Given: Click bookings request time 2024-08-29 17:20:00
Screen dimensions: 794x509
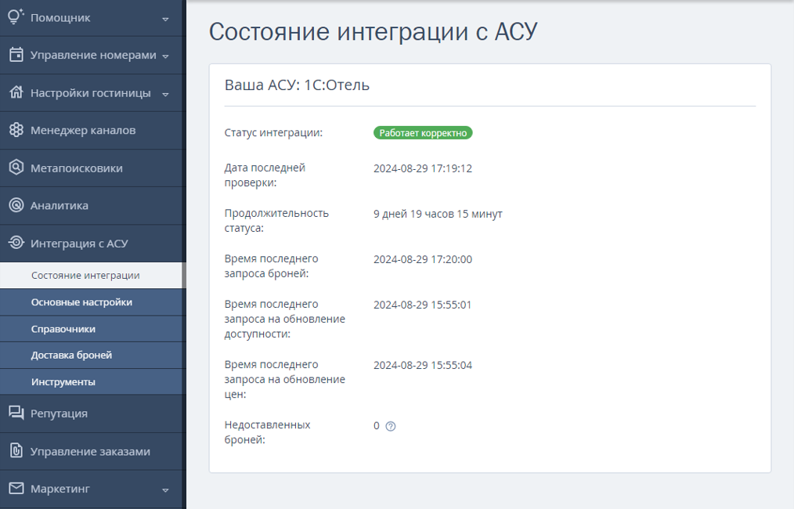Looking at the screenshot, I should [x=423, y=259].
